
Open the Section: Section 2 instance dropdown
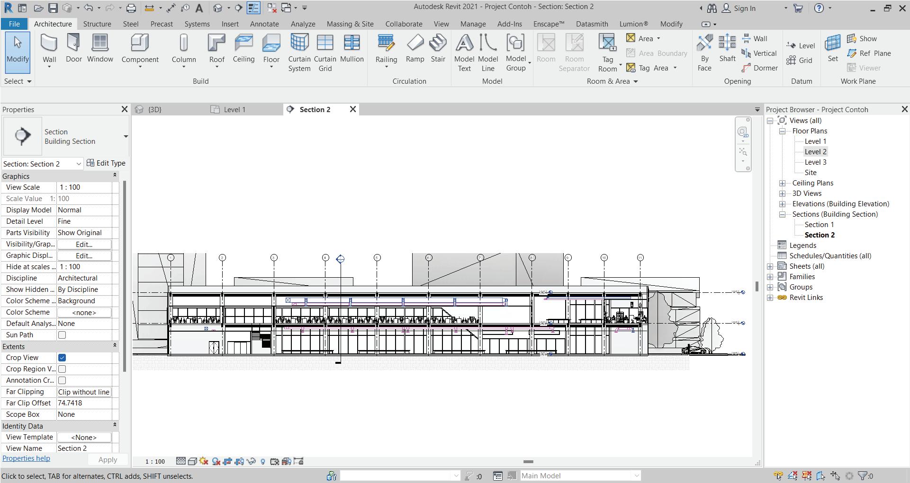(79, 164)
